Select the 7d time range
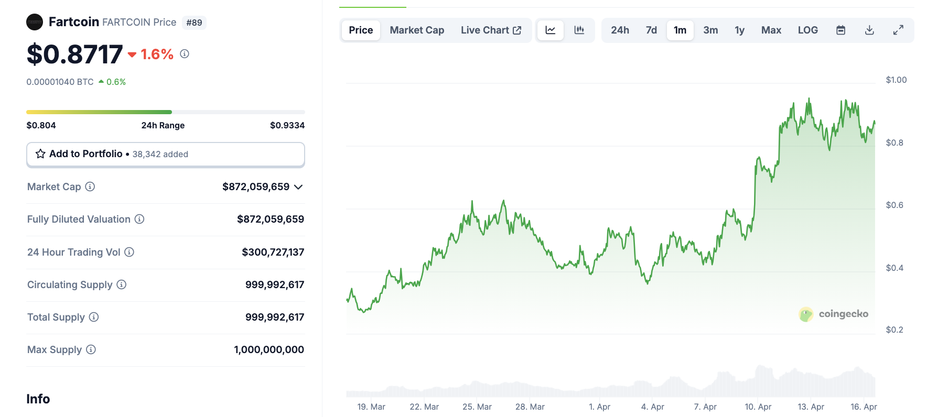This screenshot has height=417, width=927. 651,30
